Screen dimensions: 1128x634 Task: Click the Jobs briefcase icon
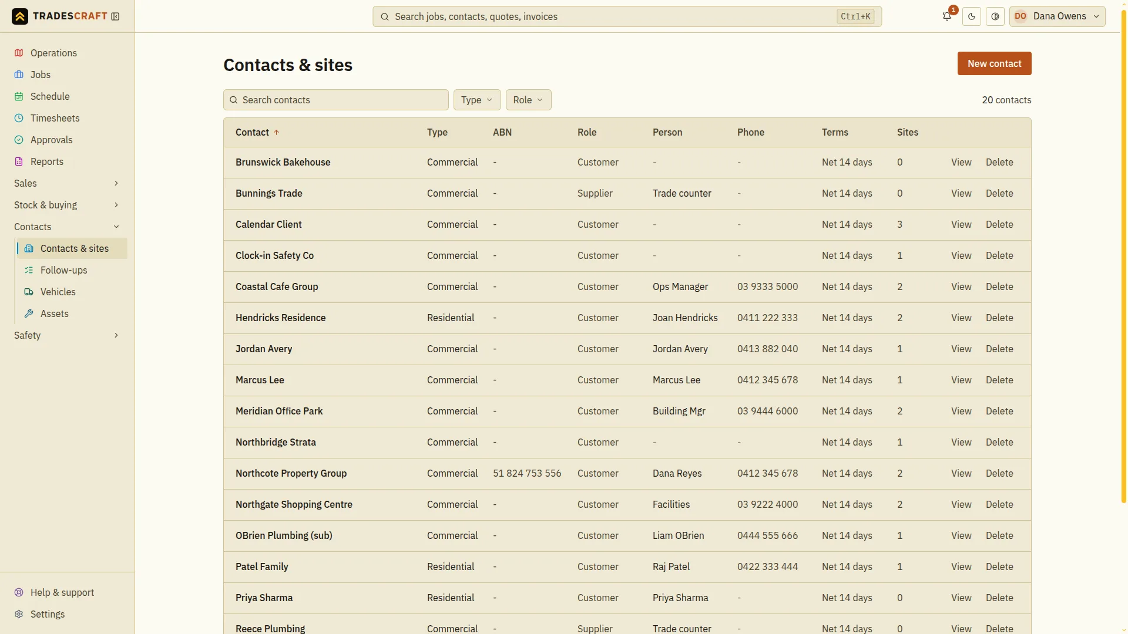click(x=19, y=75)
